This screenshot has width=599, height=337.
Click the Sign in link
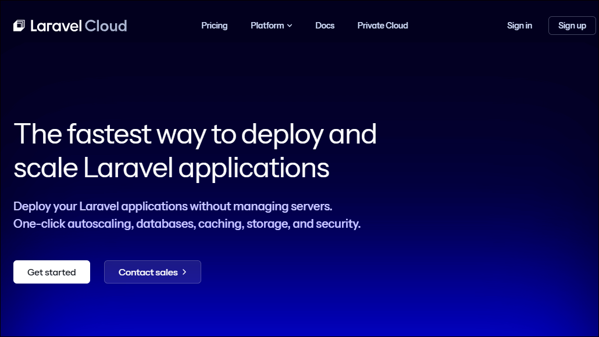coord(519,26)
